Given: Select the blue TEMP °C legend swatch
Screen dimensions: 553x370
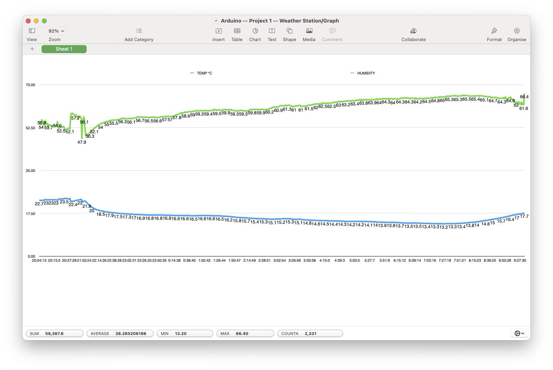Looking at the screenshot, I should (x=192, y=73).
